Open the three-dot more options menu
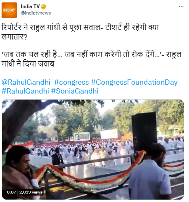The image size is (189, 202). tap(181, 6)
